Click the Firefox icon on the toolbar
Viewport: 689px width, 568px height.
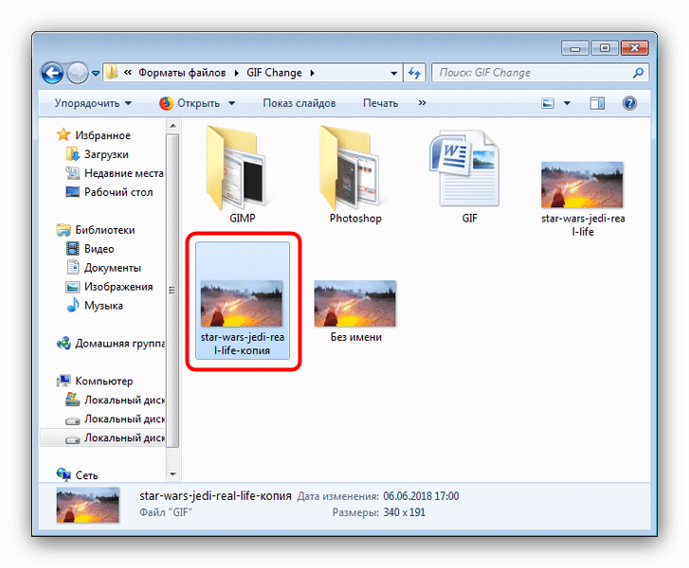(x=166, y=103)
